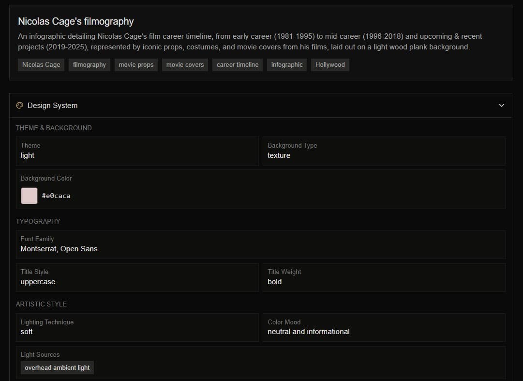Click the career timeline tag
The image size is (523, 381).
238,65
